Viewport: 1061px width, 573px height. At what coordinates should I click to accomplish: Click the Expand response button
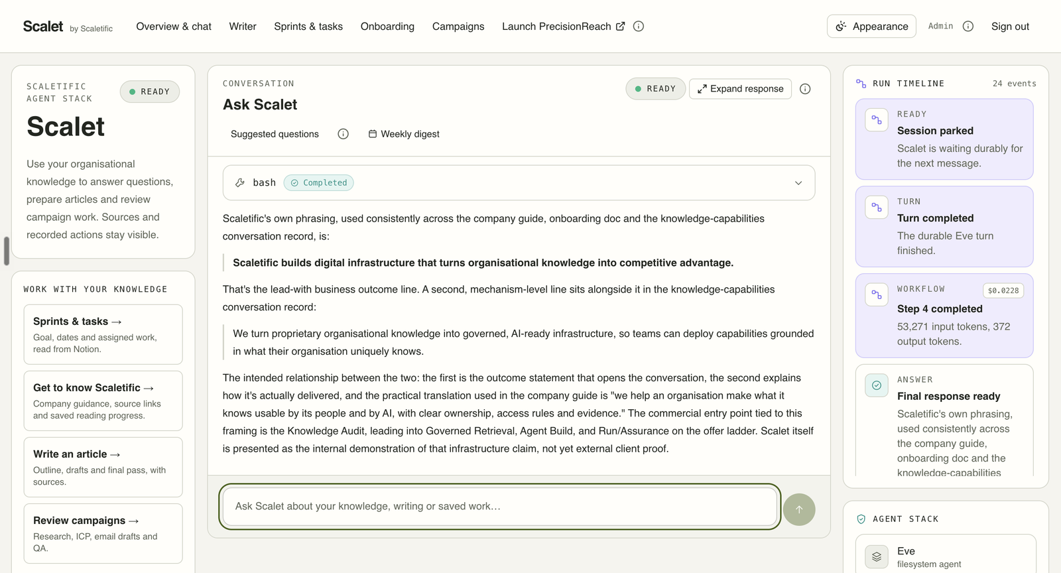coord(740,89)
